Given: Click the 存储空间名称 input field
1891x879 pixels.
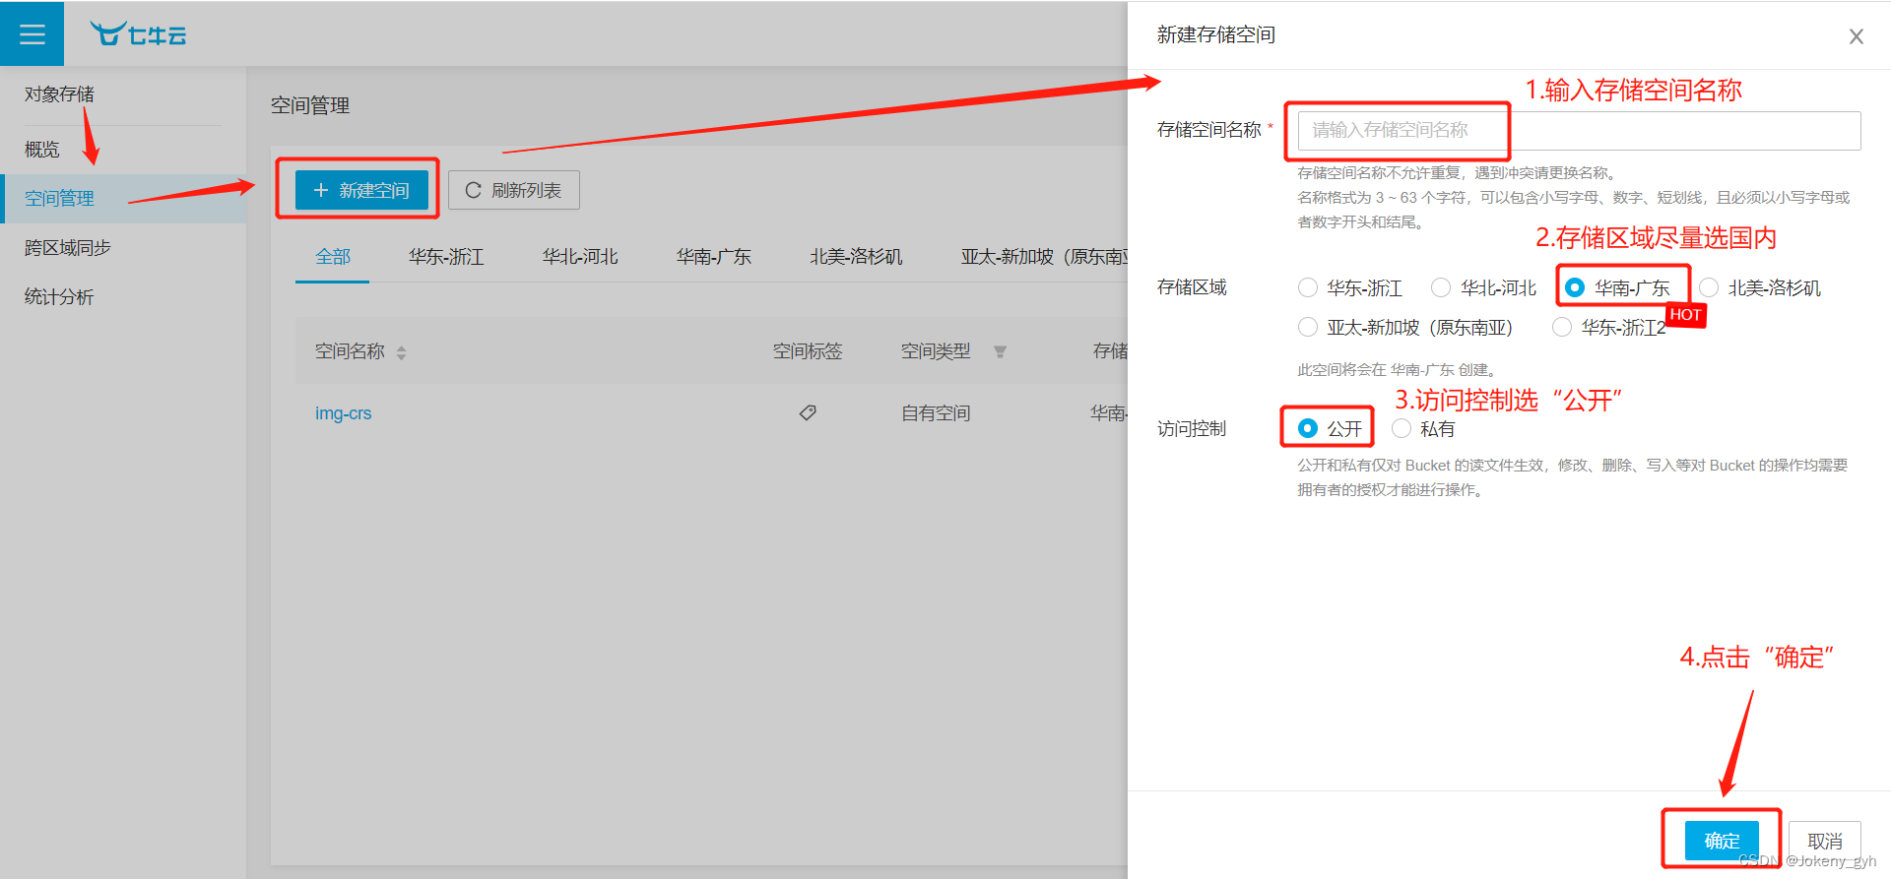Looking at the screenshot, I should click(x=1579, y=130).
